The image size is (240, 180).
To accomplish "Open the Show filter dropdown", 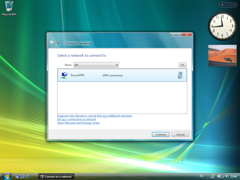I will 96,65.
